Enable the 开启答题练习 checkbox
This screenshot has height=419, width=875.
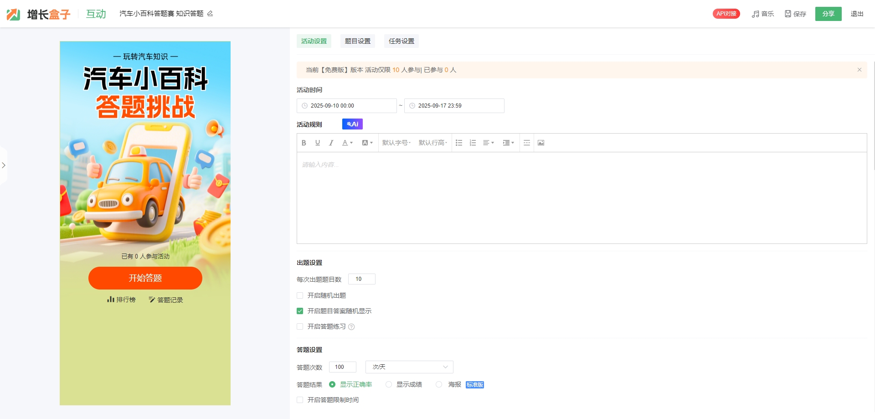tap(300, 326)
